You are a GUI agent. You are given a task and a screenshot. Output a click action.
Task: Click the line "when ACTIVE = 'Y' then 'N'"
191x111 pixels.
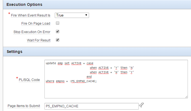(112, 68)
